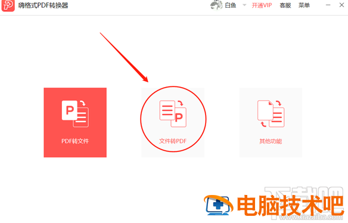Close the PDF converter window
This screenshot has width=348, height=223.
tap(342, 5)
